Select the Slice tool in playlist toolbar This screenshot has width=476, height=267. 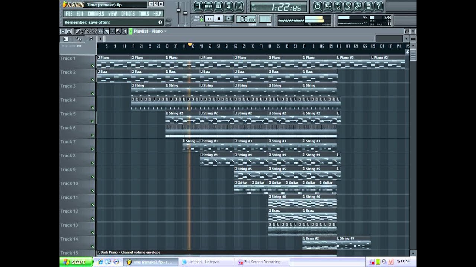coord(106,32)
